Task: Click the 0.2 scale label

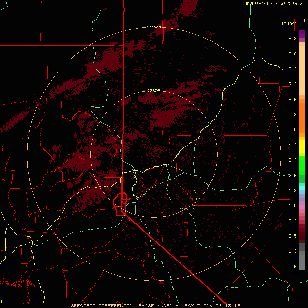Action: (293, 221)
